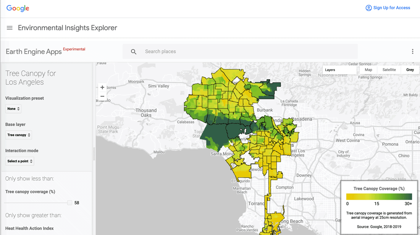Click the Environmental Insights Explorer title
Screen dimensions: 420x235
[x=68, y=28]
